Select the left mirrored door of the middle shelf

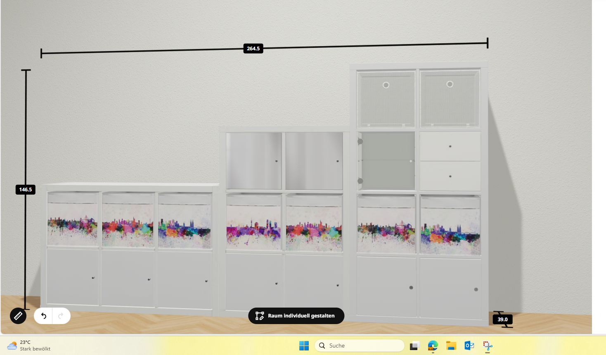(254, 161)
